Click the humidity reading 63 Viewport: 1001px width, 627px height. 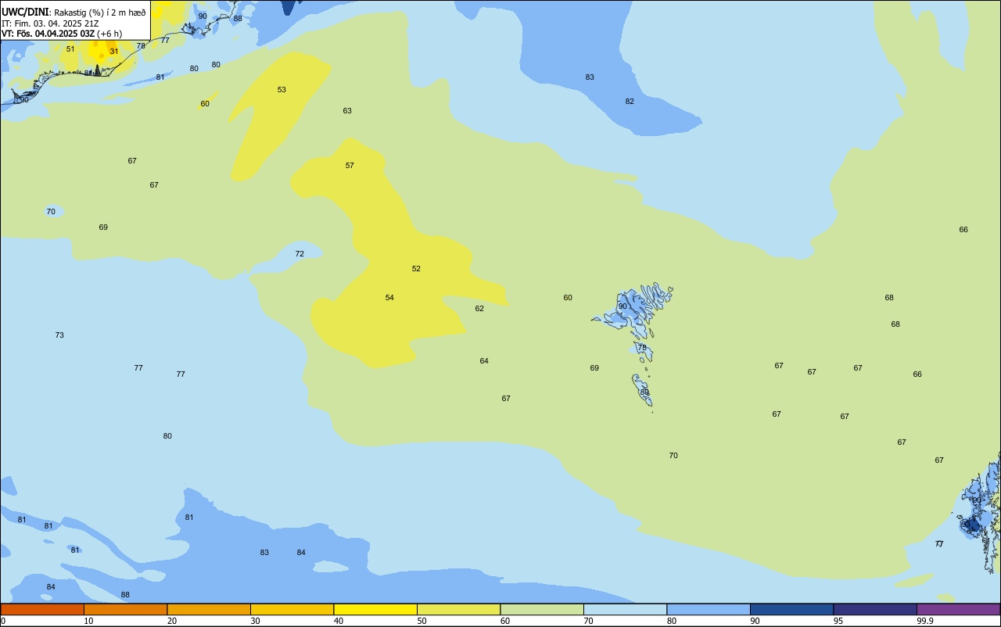point(347,111)
